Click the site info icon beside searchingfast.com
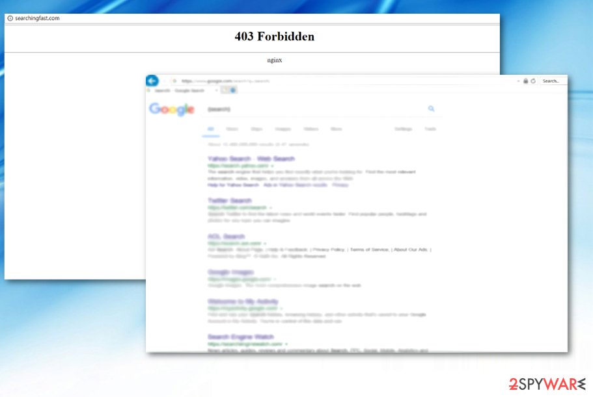The height and width of the screenshot is (397, 593). pyautogui.click(x=10, y=18)
